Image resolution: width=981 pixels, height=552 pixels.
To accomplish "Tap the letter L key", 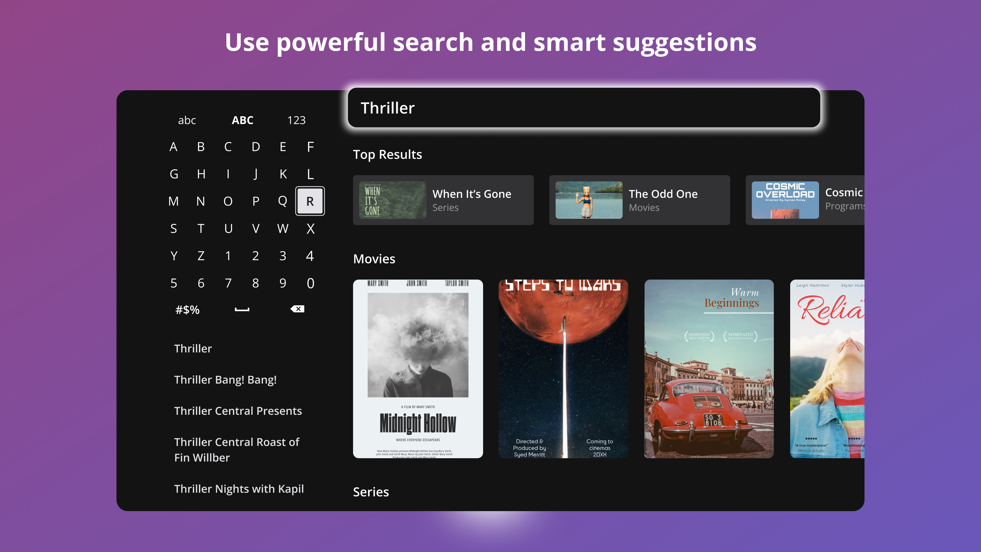I will point(310,174).
